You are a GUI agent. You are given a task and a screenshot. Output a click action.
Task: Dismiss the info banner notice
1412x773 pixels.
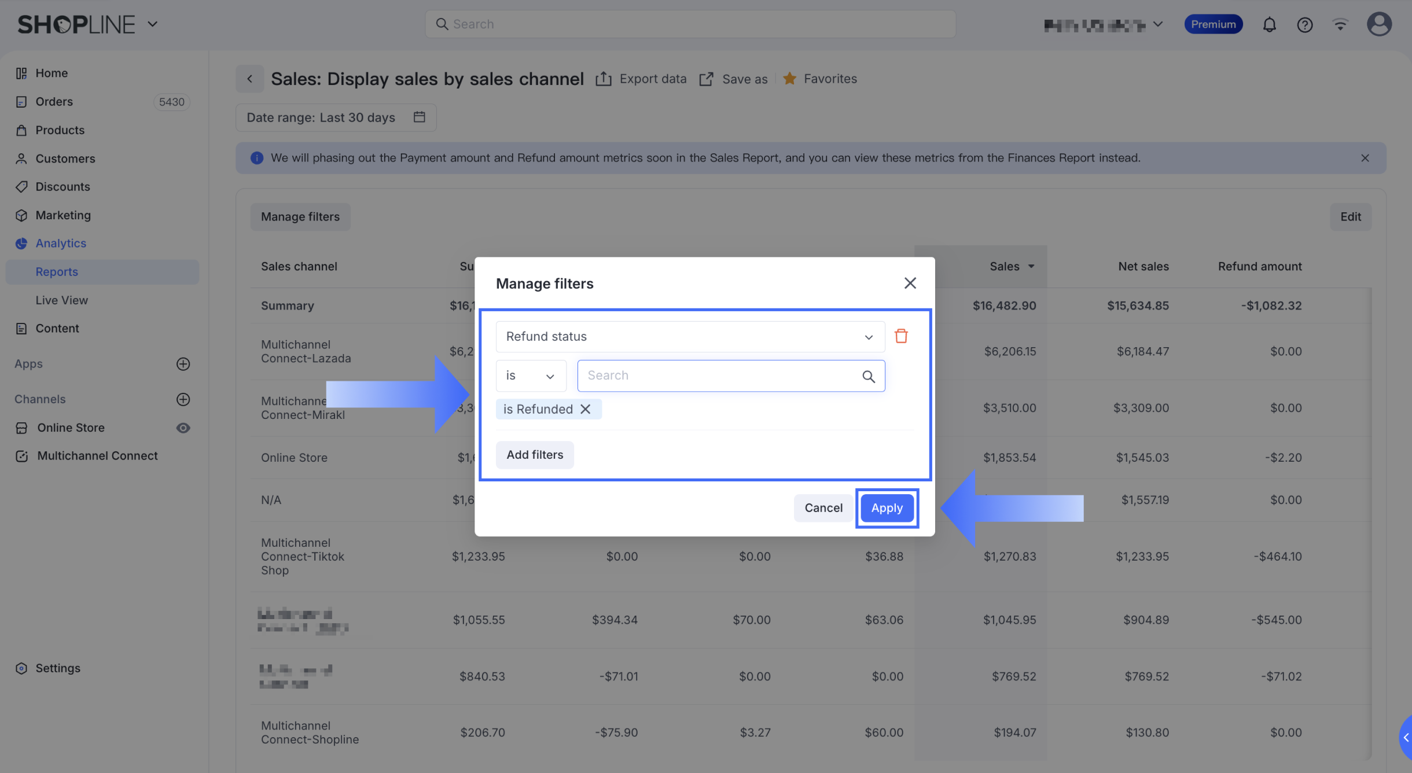tap(1365, 158)
